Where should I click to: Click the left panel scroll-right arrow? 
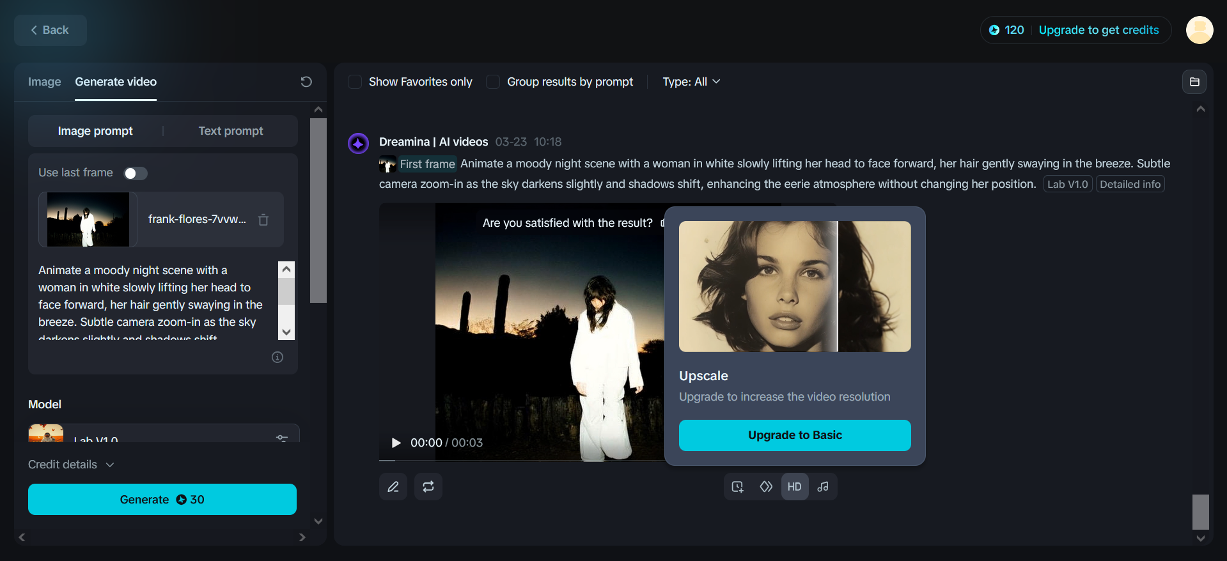coord(302,537)
